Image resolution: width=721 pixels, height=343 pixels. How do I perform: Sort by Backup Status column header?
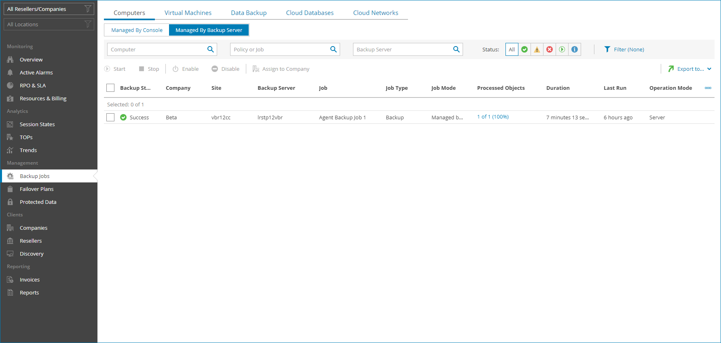[135, 88]
